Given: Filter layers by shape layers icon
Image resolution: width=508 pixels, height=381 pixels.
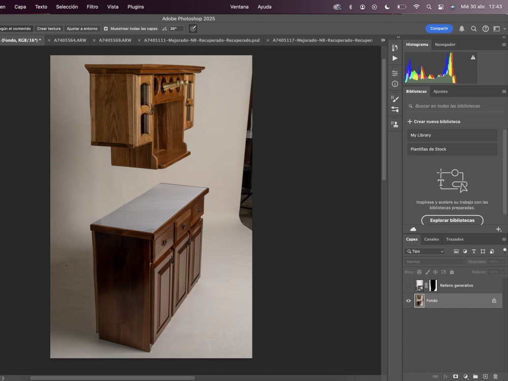Looking at the screenshot, I should [483, 251].
